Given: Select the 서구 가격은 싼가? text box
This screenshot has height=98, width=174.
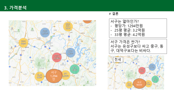Looking at the screenshot, I should click(x=138, y=46).
